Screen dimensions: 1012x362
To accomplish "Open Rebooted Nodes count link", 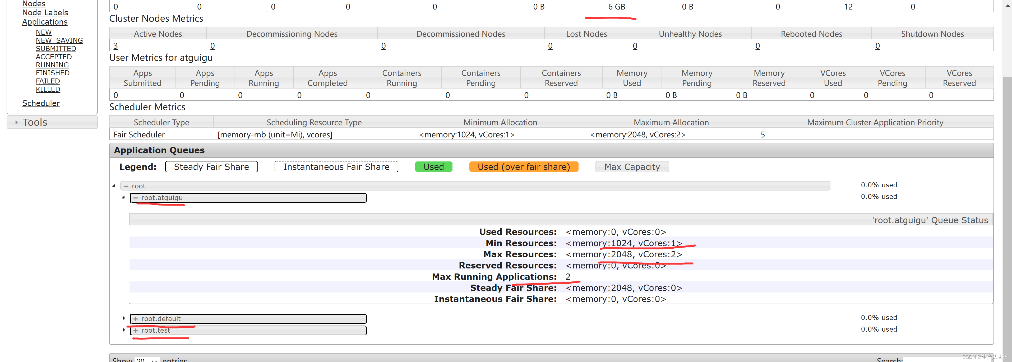I will point(758,46).
